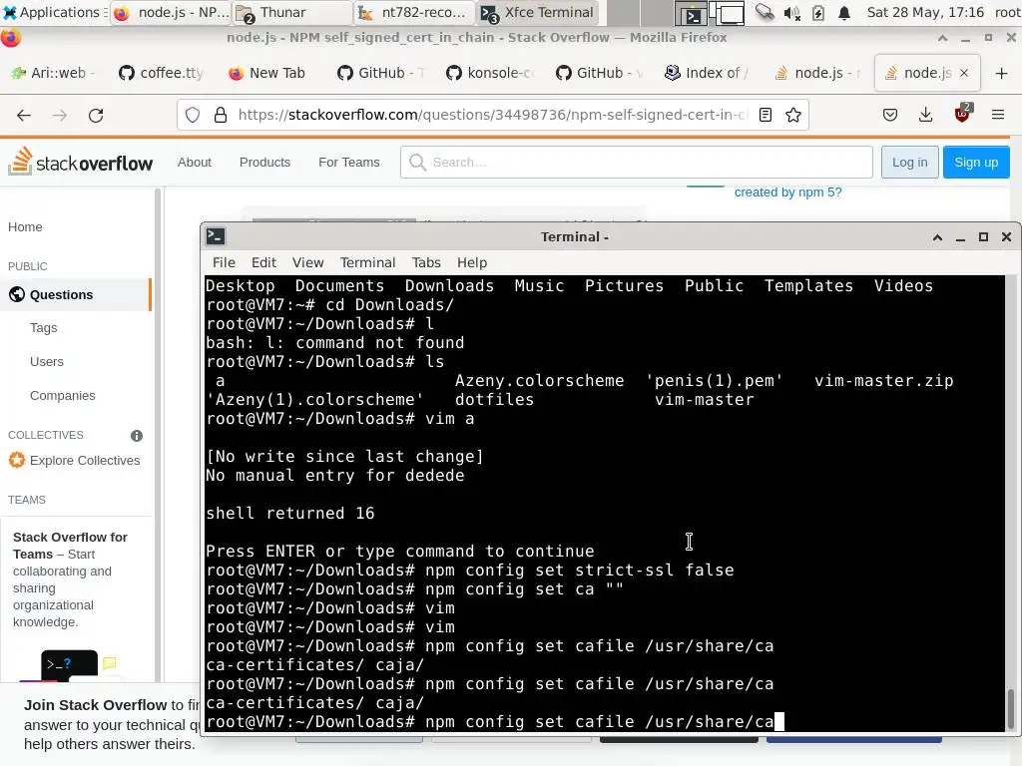Viewport: 1022px width, 766px height.
Task: Go forward with the Firefox forward arrow
Action: point(60,116)
